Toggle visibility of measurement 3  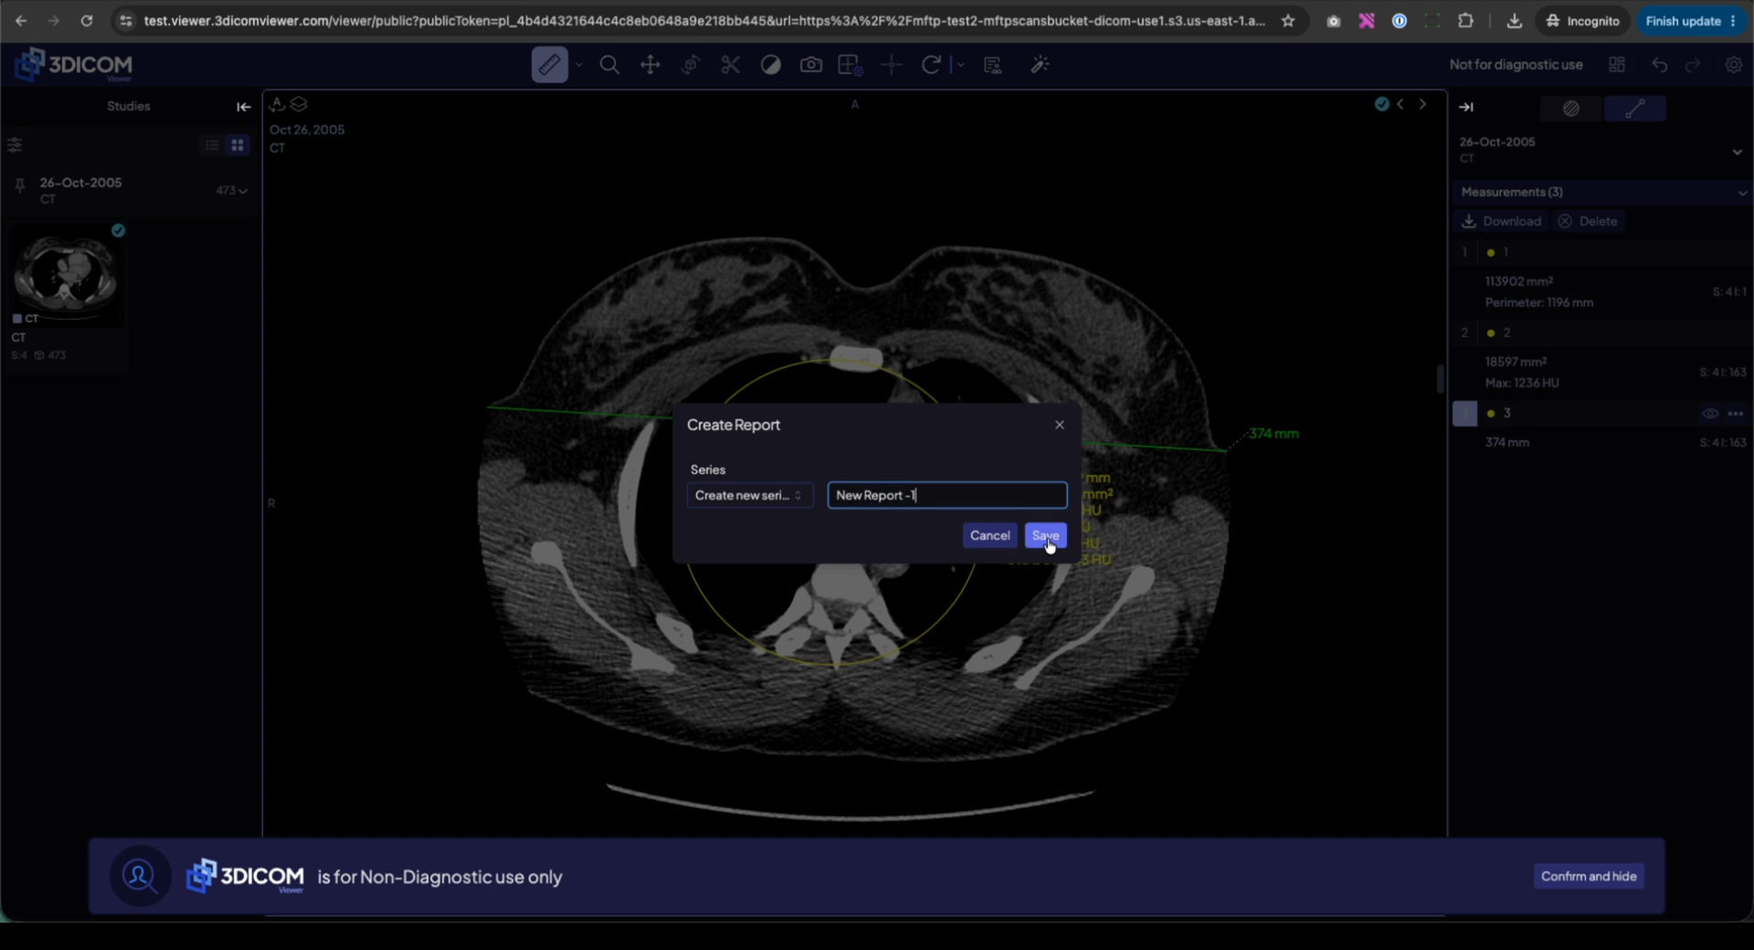coord(1710,414)
